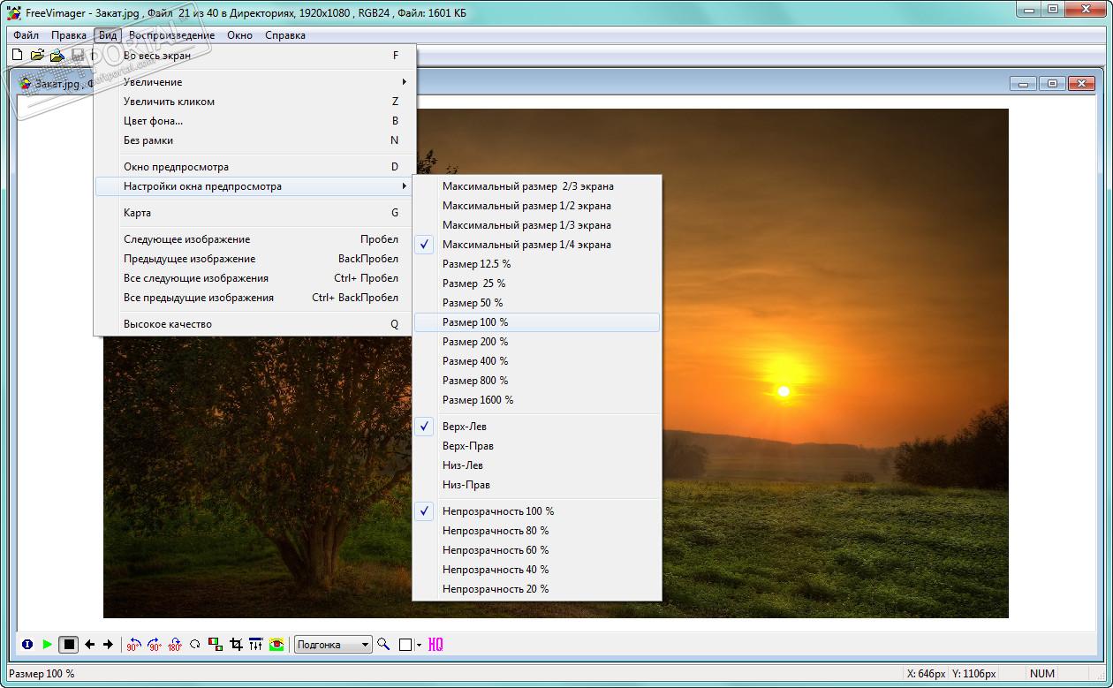The image size is (1113, 688).
Task: Click the magnifier zoom icon
Action: (383, 645)
